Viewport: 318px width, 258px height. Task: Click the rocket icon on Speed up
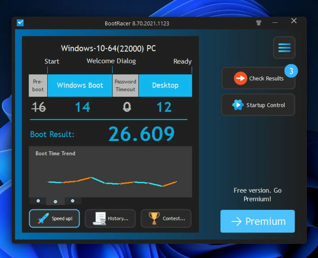43,218
